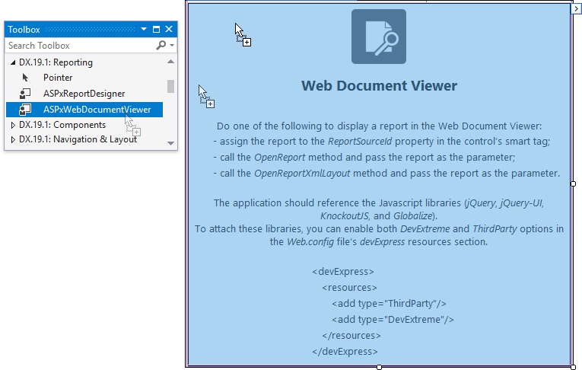Click the closing </devExpress> tag line
582x370 pixels.
(x=345, y=352)
